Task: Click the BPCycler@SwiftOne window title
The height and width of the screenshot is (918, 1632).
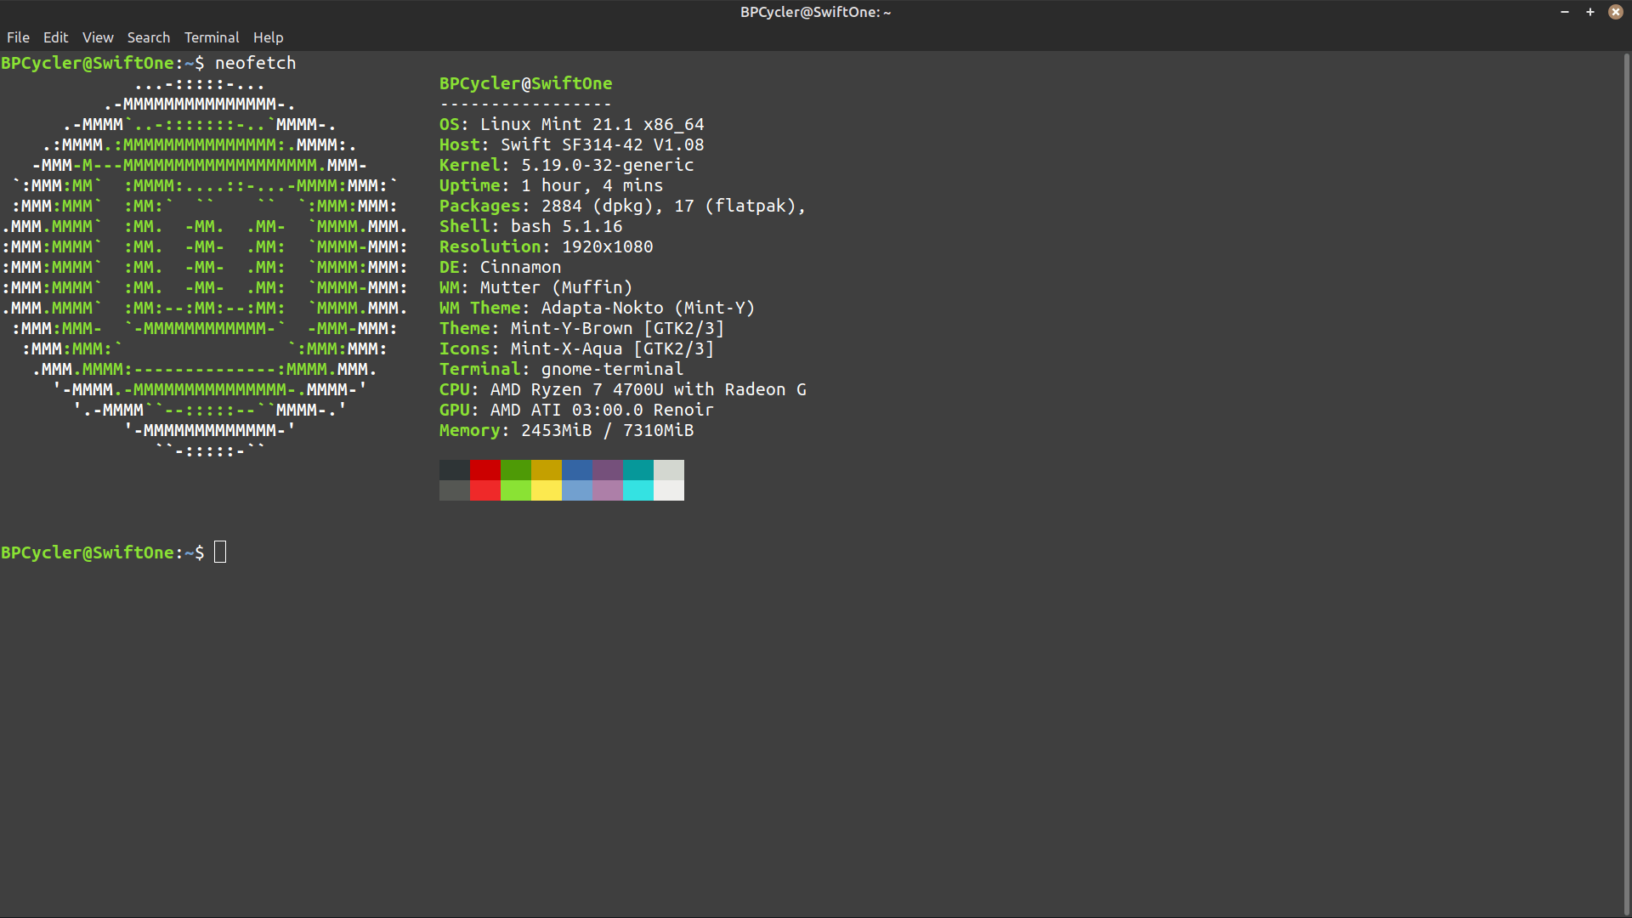Action: point(814,12)
